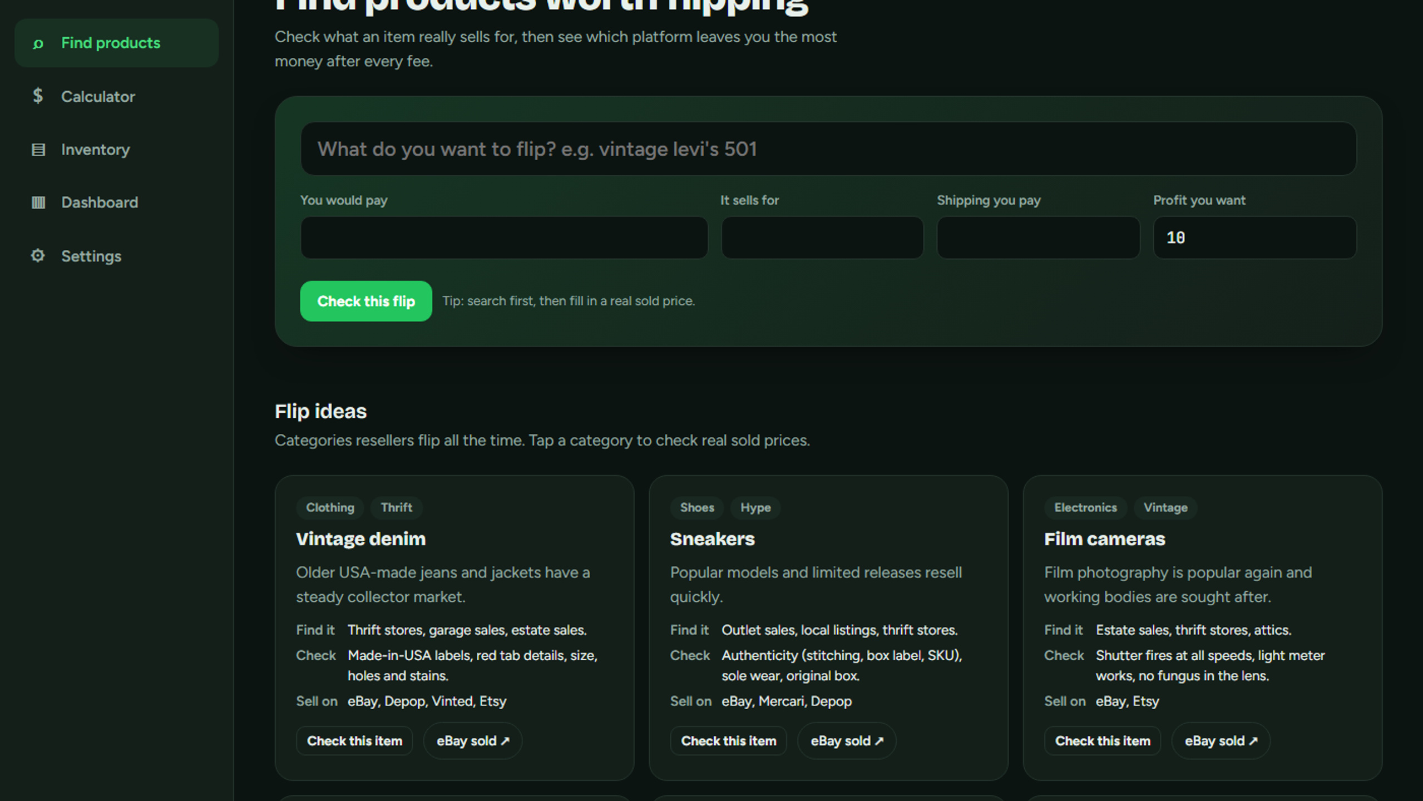This screenshot has height=801, width=1423.
Task: Click the 'It sells for' field
Action: (822, 238)
